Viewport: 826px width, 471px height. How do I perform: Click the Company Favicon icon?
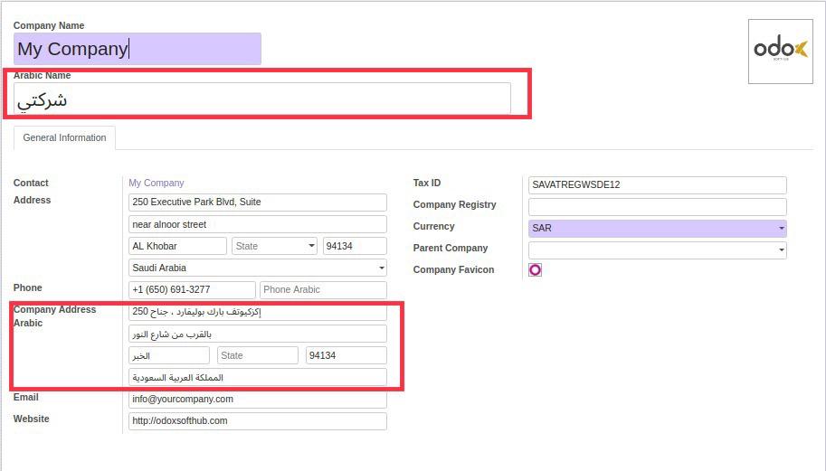click(x=535, y=269)
